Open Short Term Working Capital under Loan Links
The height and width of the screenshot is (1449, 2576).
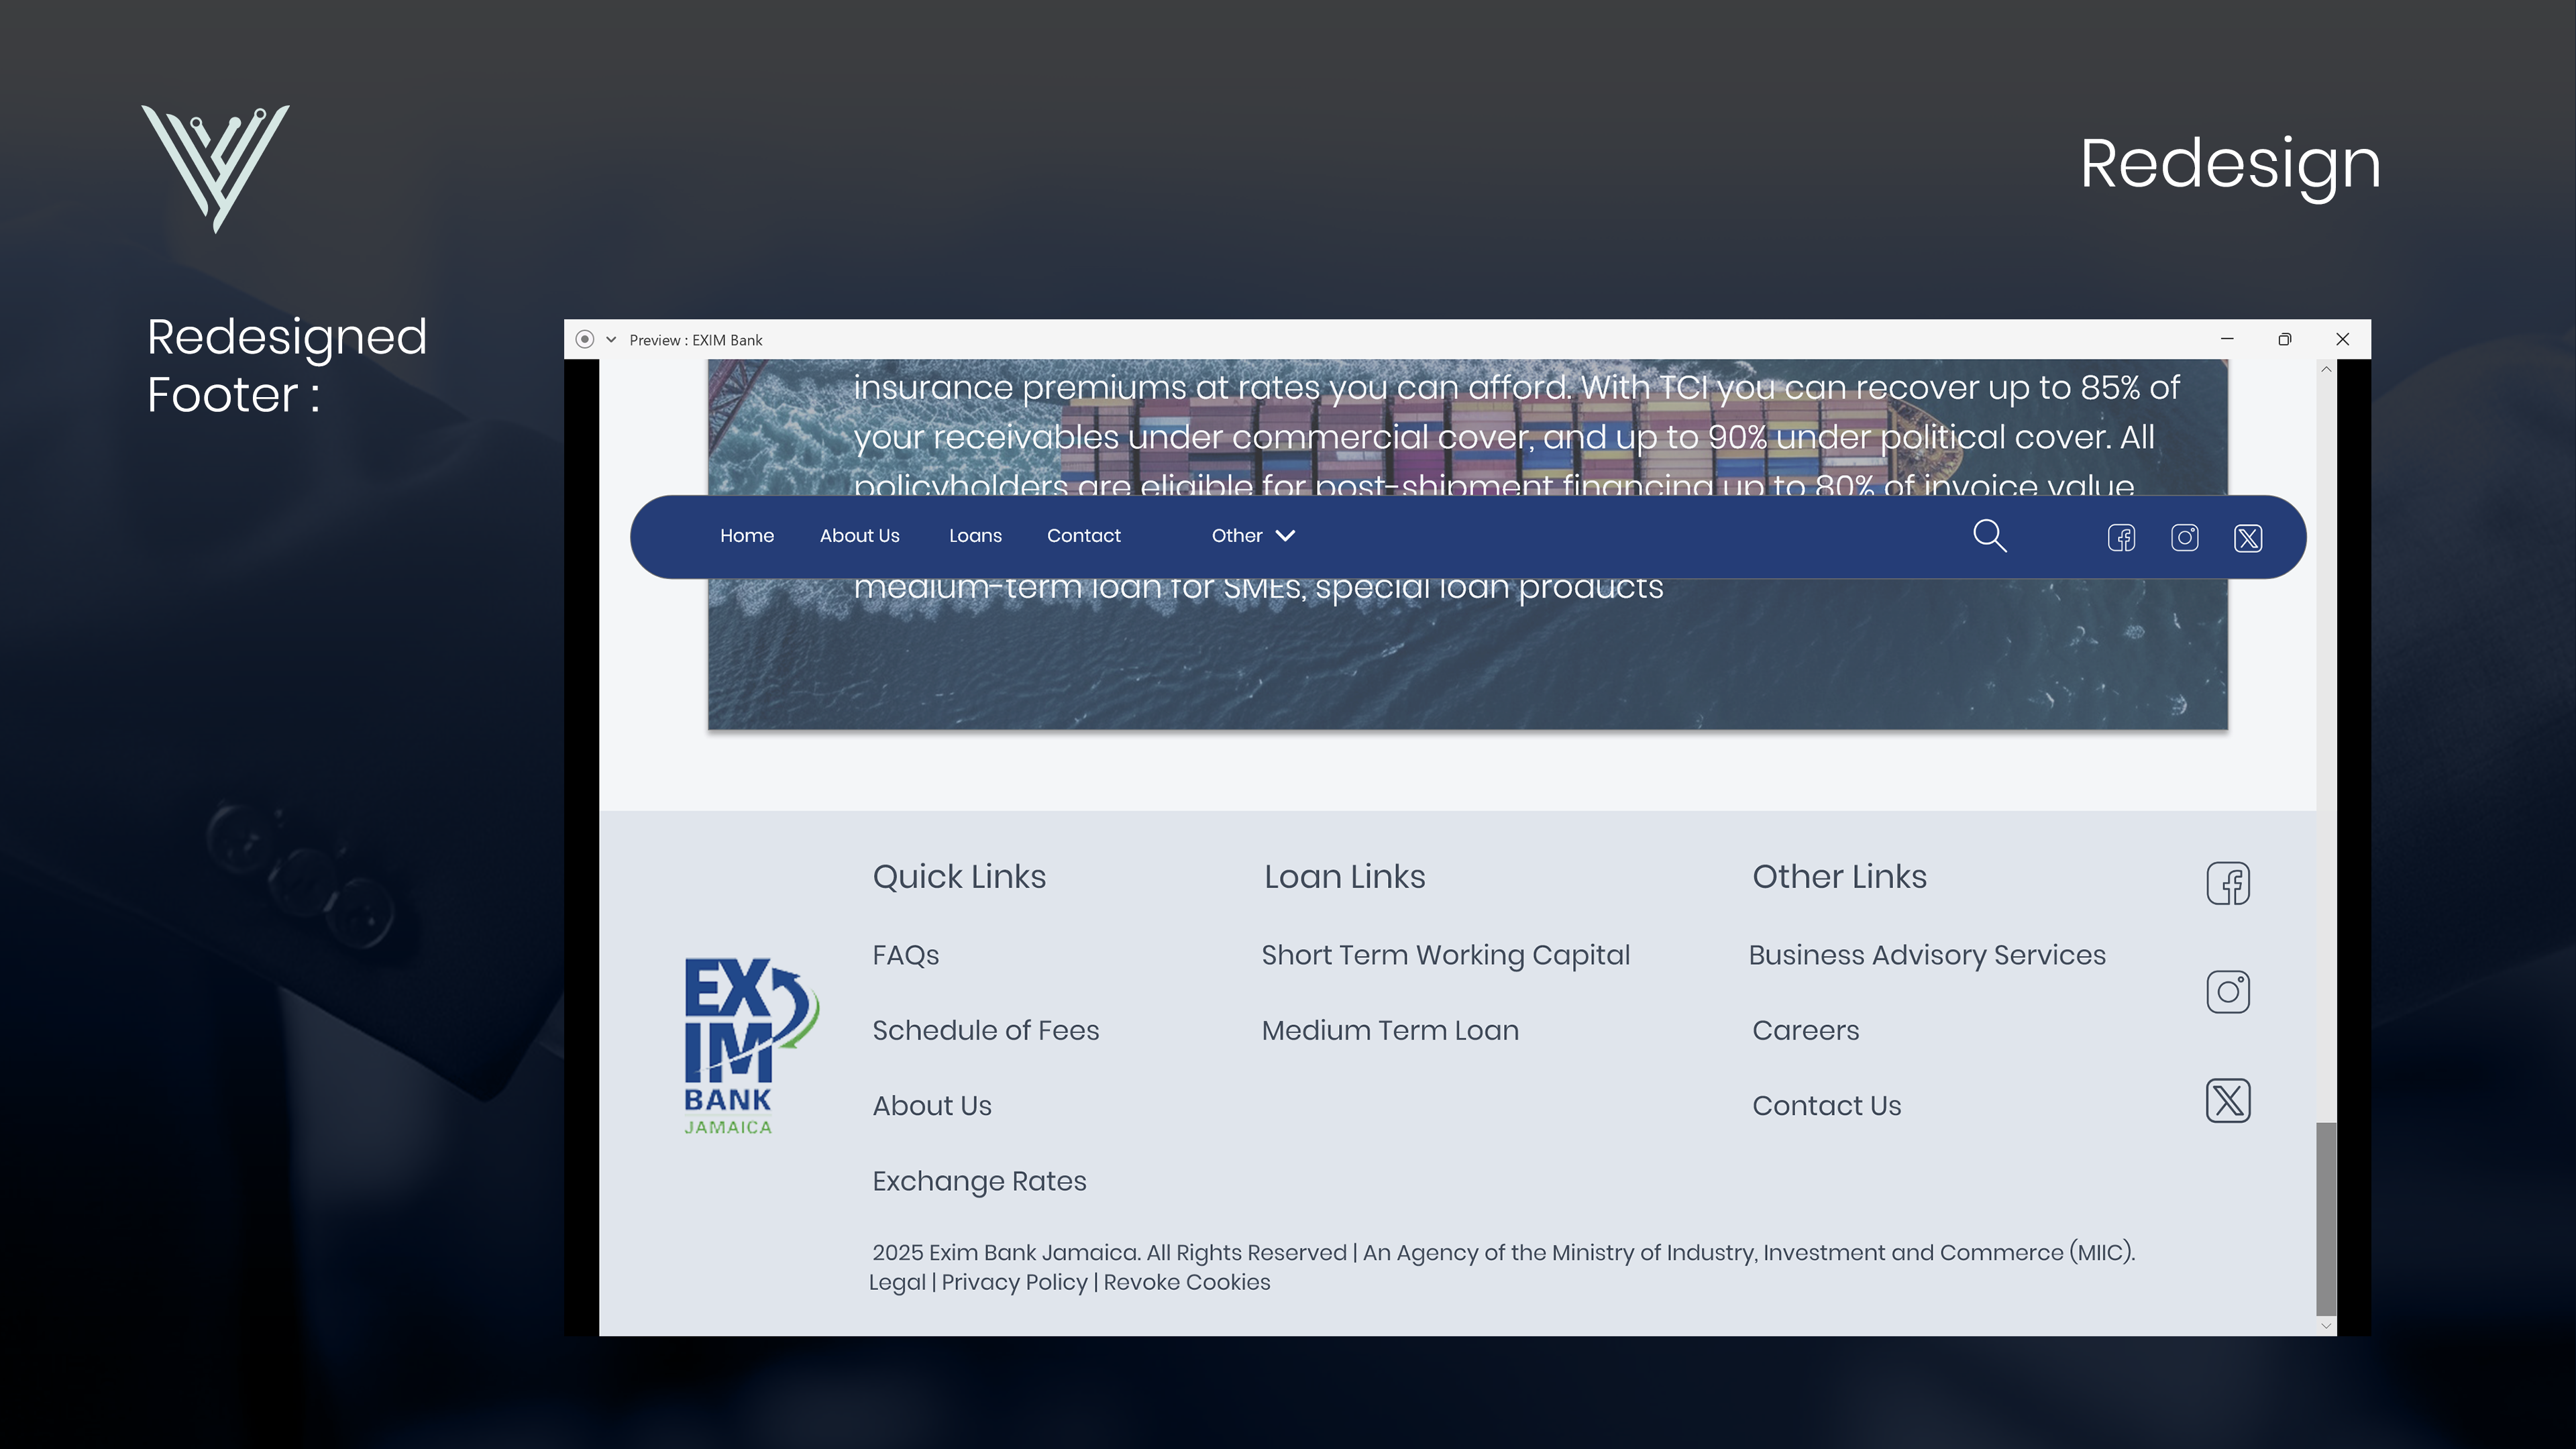tap(1446, 955)
